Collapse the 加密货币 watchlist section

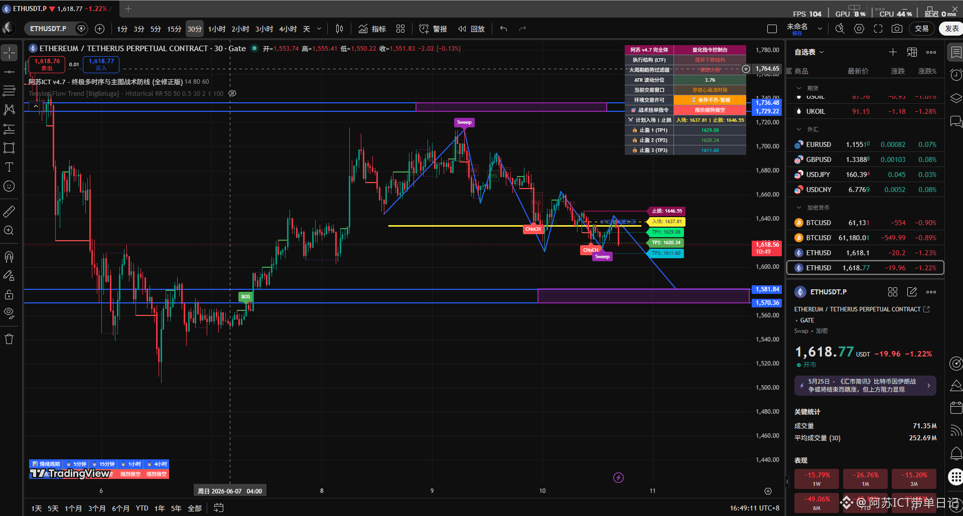[799, 208]
